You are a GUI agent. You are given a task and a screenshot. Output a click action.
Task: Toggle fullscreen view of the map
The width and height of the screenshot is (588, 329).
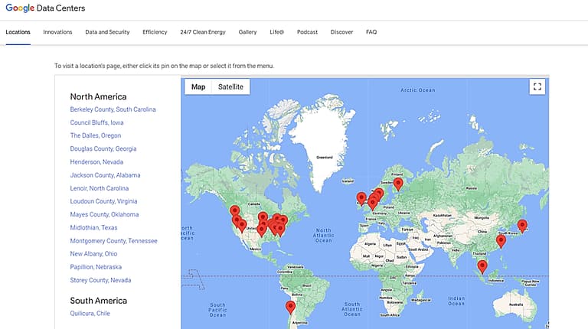point(537,86)
